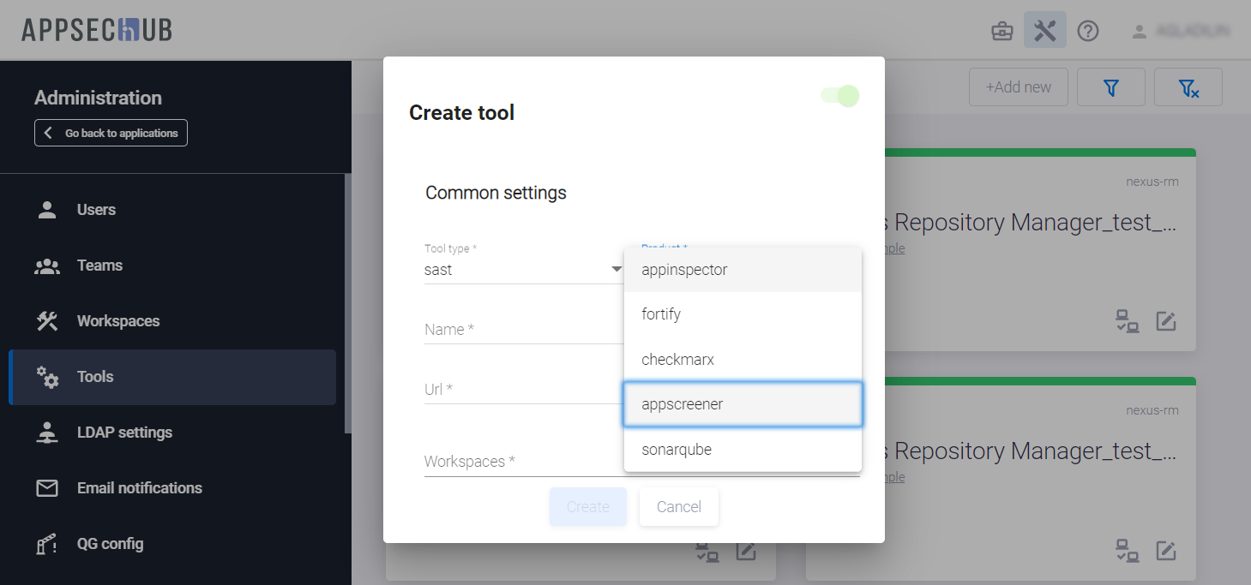Clear filters using funnel-x icon

coord(1188,87)
